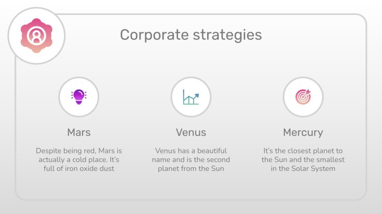Image resolution: width=382 pixels, height=214 pixels.
Task: Click the word "Corporate" in the title
Action: click(x=154, y=35)
